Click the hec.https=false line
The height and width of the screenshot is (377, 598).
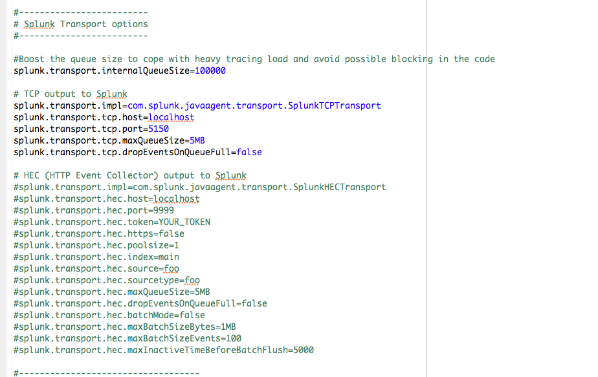click(x=98, y=233)
